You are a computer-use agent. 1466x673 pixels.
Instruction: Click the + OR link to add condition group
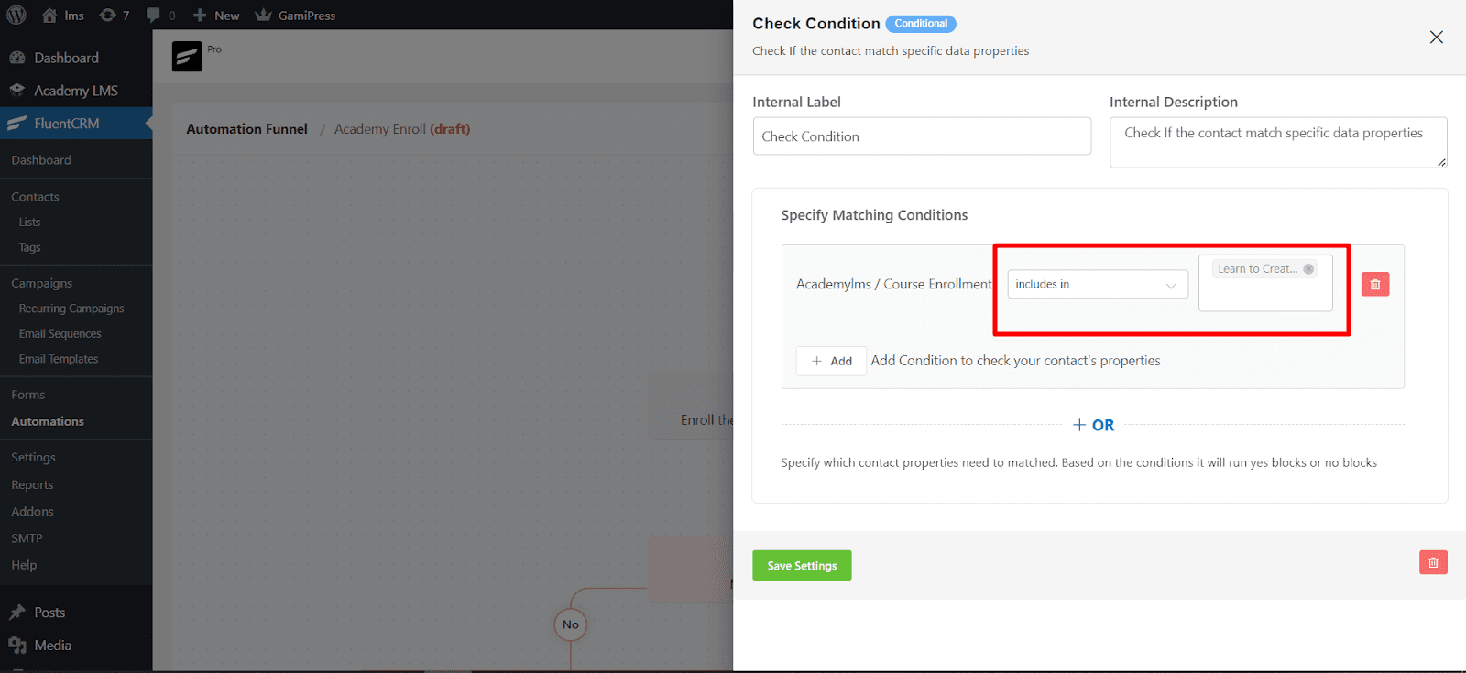(x=1092, y=424)
